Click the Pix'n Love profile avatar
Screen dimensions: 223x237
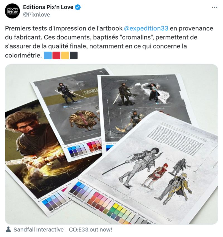click(12, 11)
